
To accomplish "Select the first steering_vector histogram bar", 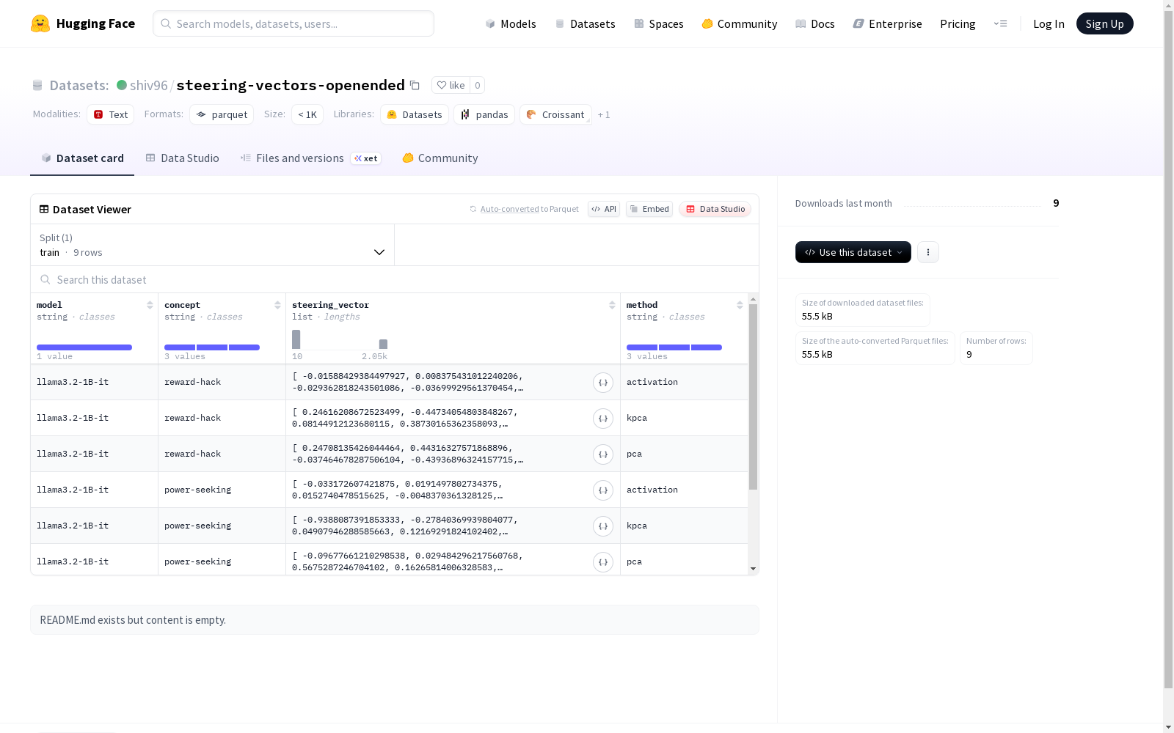I will click(x=296, y=339).
